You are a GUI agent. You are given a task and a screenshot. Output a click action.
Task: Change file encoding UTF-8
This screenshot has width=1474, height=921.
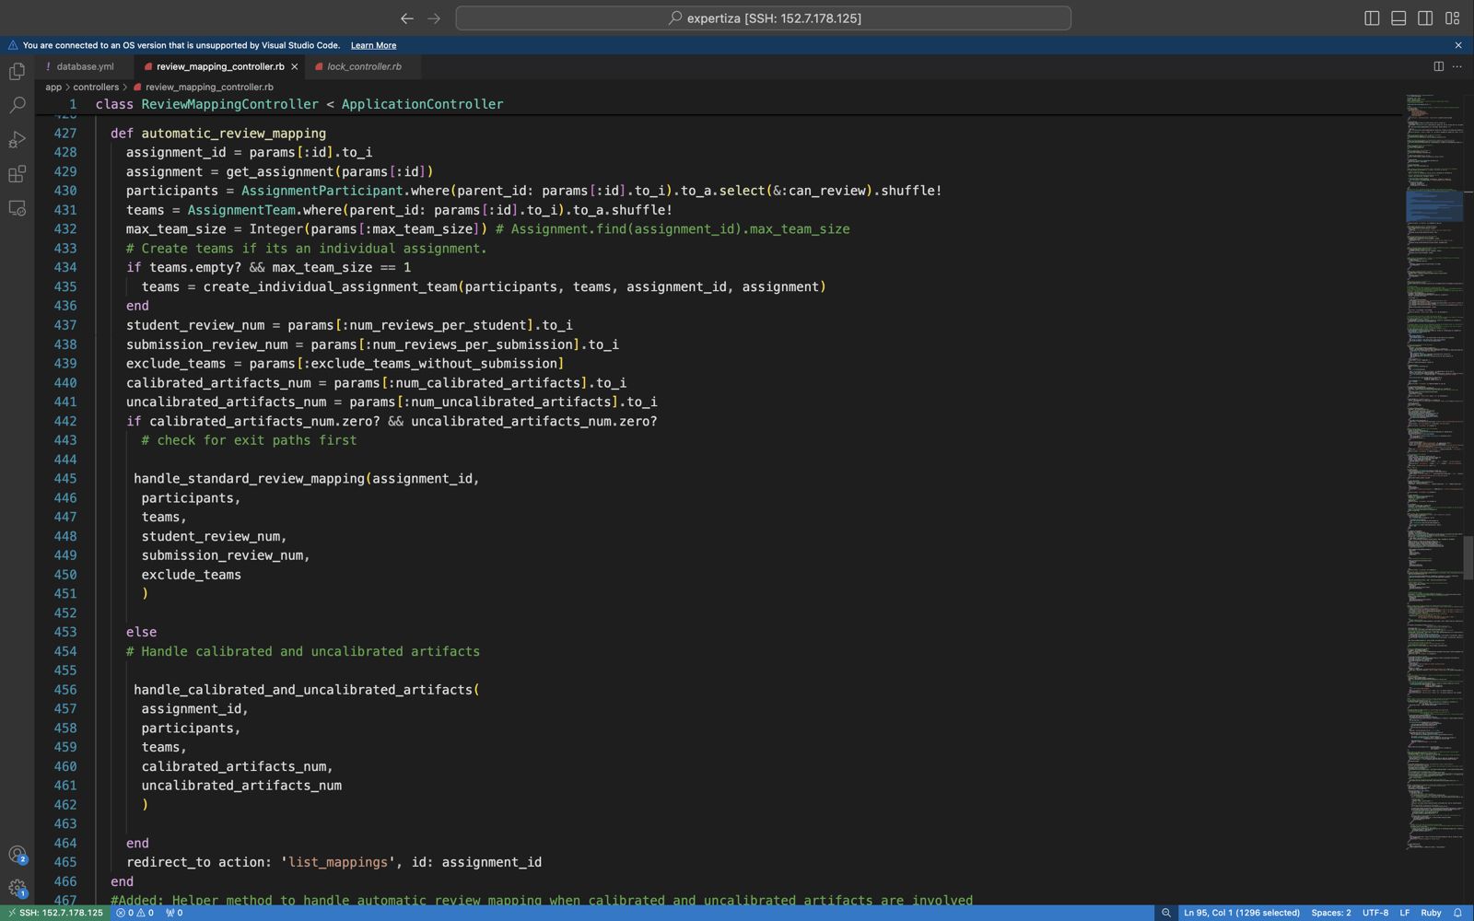click(x=1375, y=913)
